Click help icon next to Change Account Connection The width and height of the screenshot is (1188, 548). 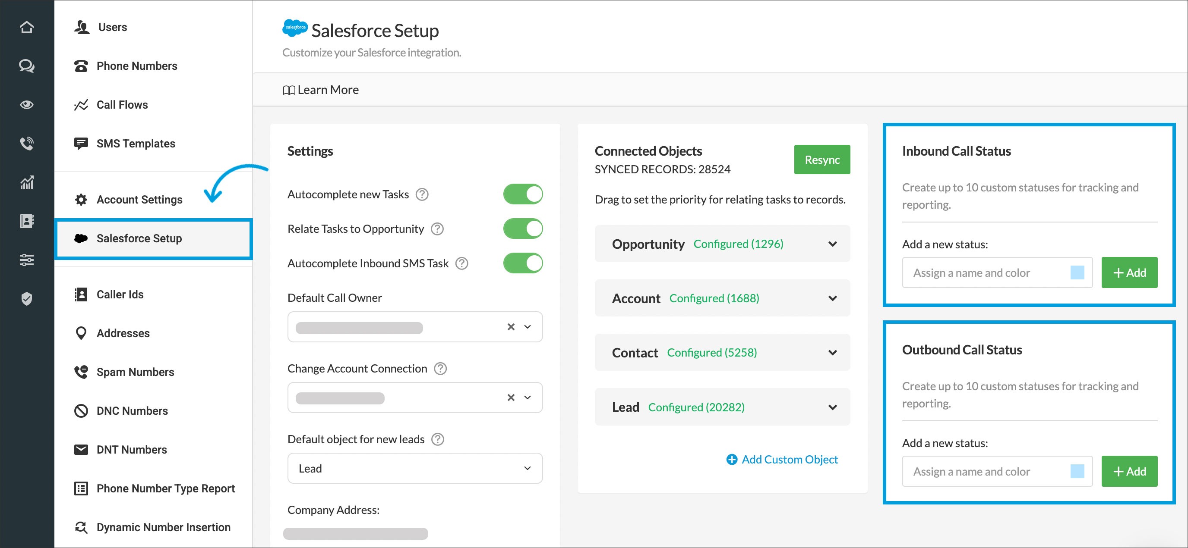click(440, 368)
